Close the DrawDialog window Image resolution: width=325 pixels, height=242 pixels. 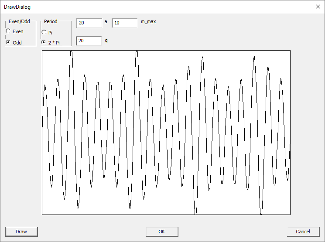pyautogui.click(x=317, y=7)
